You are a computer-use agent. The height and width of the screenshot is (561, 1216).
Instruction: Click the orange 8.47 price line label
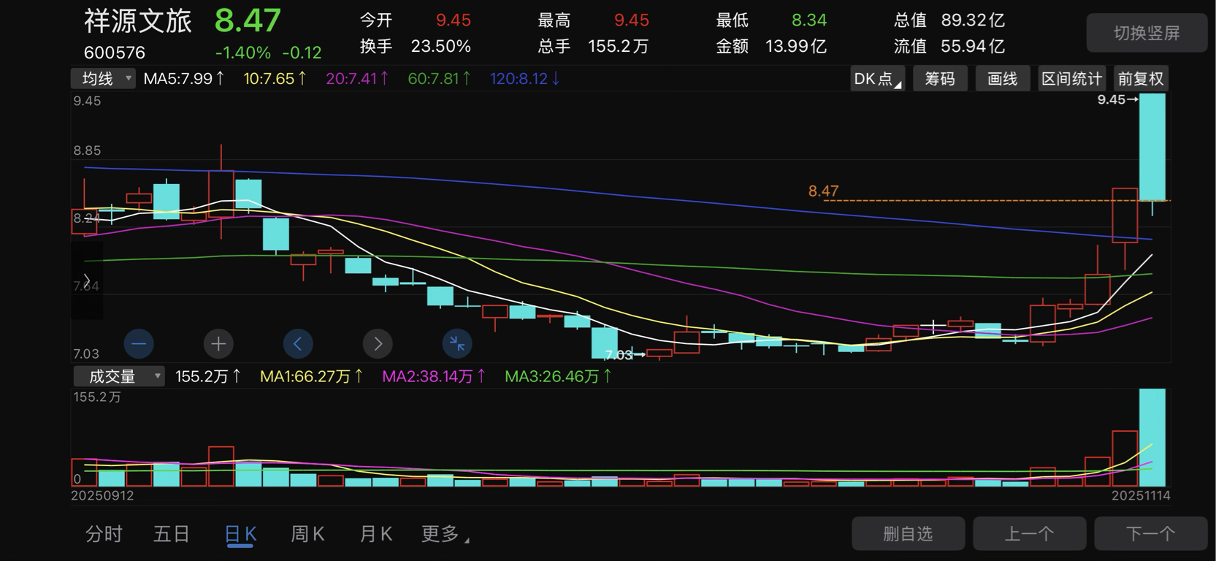tap(823, 191)
